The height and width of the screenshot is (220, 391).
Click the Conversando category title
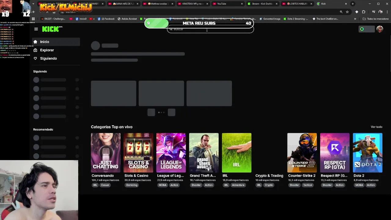103,176
